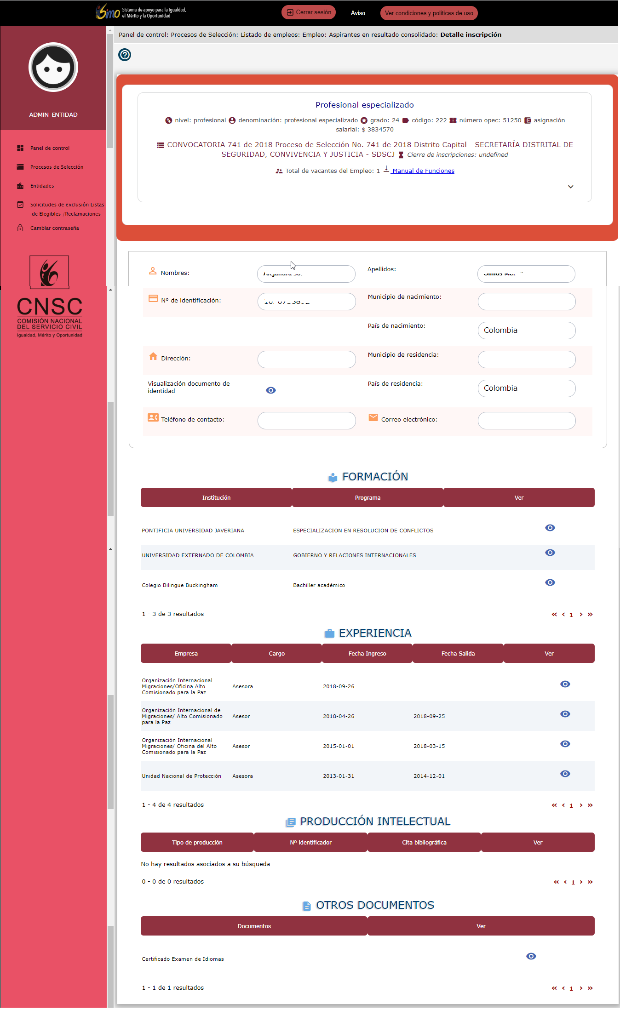
Task: Open Panel de control menu item
Action: pyautogui.click(x=50, y=148)
